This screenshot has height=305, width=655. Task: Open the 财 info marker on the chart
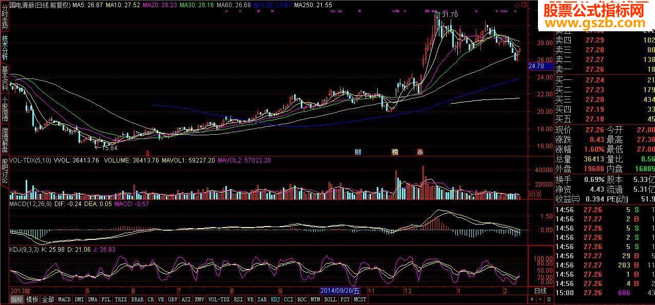(358, 152)
